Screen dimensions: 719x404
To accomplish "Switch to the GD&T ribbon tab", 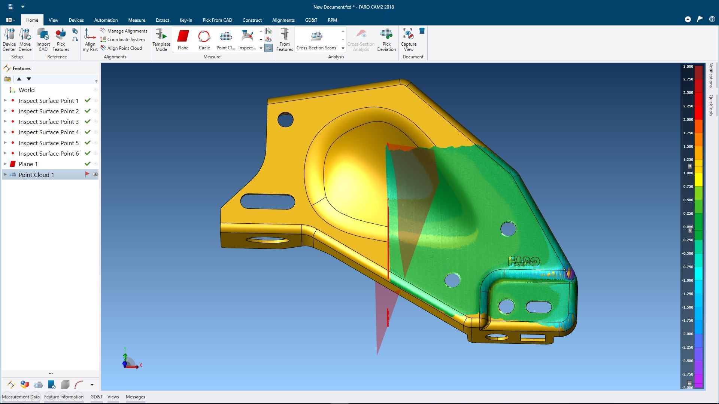I will click(311, 20).
